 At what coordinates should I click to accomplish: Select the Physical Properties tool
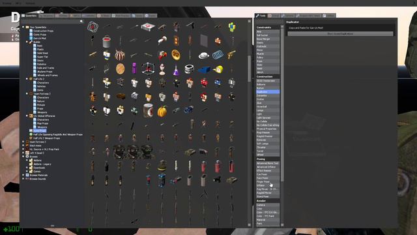(x=268, y=129)
